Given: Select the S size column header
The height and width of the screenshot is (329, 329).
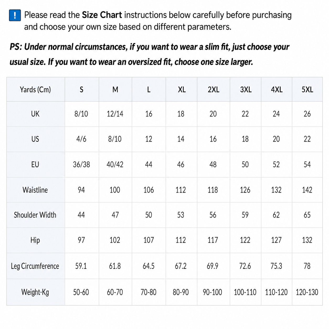Looking at the screenshot, I should (x=82, y=89).
